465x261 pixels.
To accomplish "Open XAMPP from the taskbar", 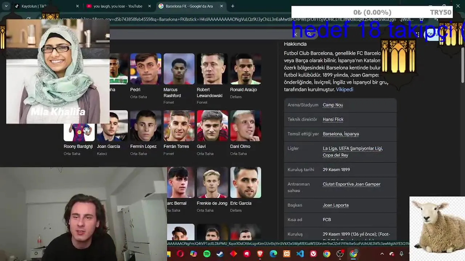I will [x=287, y=254].
